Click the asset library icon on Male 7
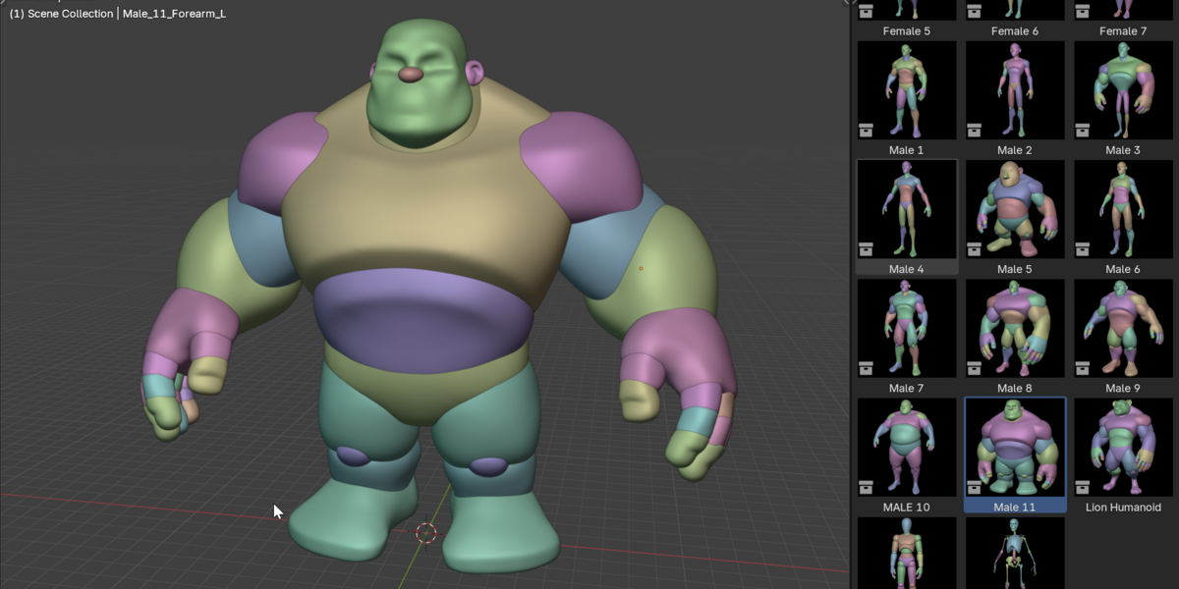Viewport: 1179px width, 589px height. (867, 368)
